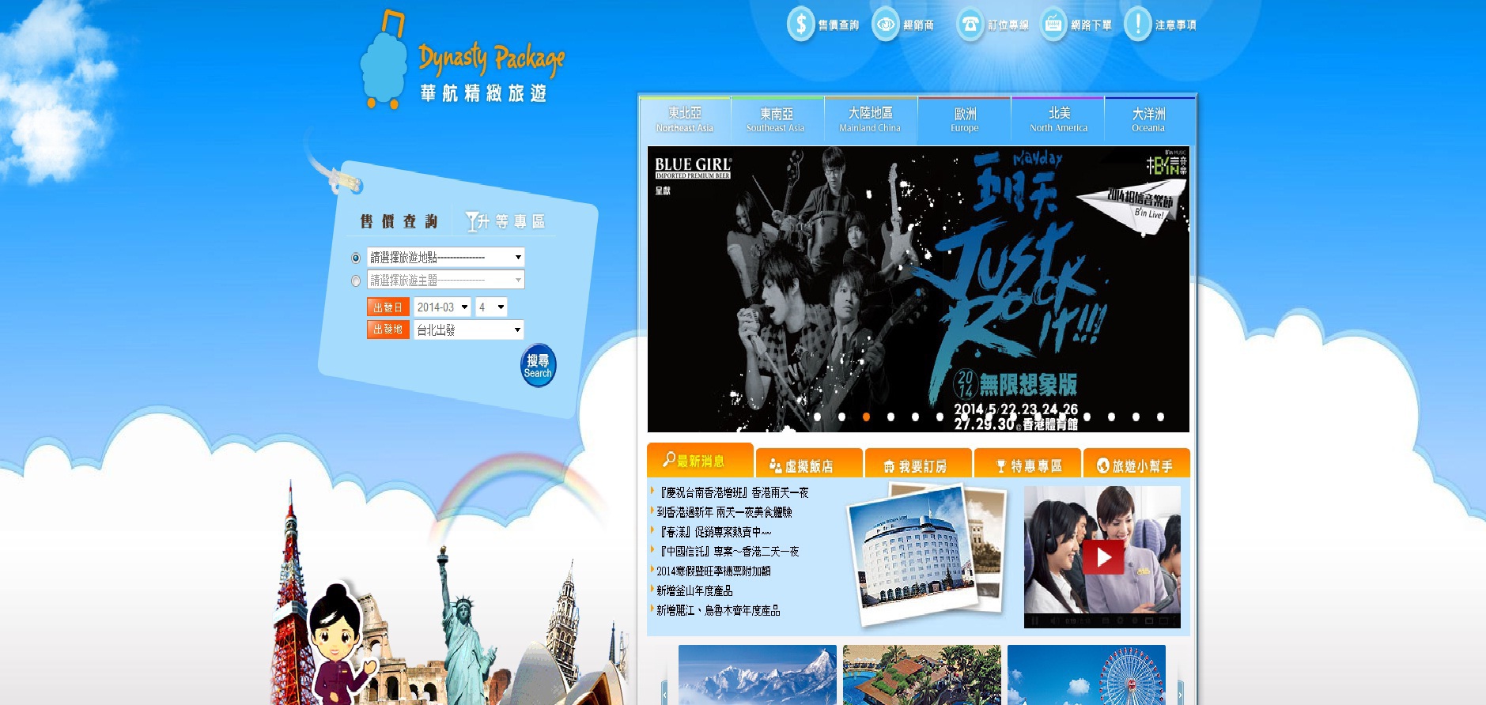
Task: Open news link 新增麗江、烏魯木齊年度產品
Action: click(718, 610)
